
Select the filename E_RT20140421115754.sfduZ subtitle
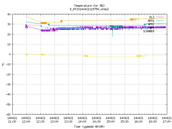(x=89, y=9)
